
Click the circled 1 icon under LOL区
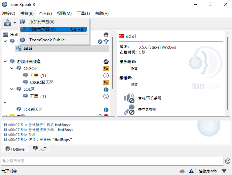click(x=106, y=96)
